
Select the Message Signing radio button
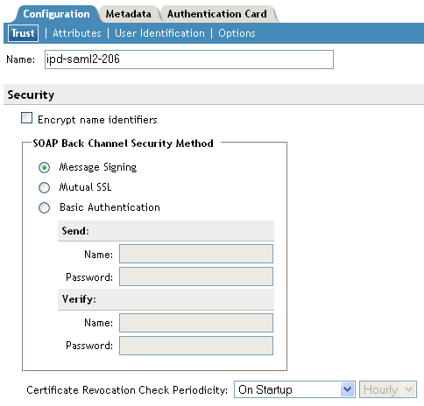click(44, 168)
